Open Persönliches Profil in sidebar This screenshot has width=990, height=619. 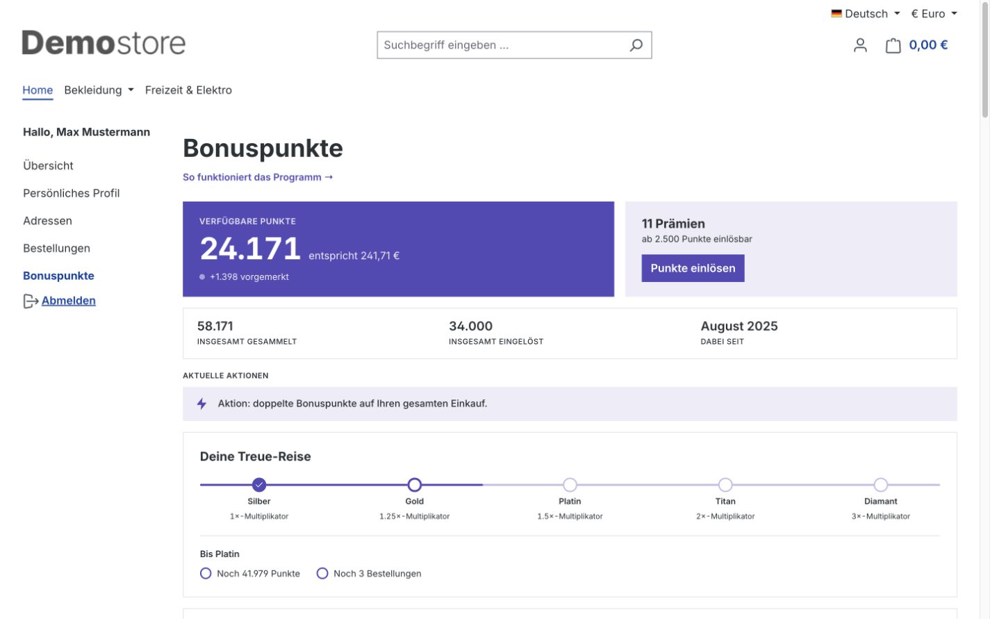click(72, 193)
